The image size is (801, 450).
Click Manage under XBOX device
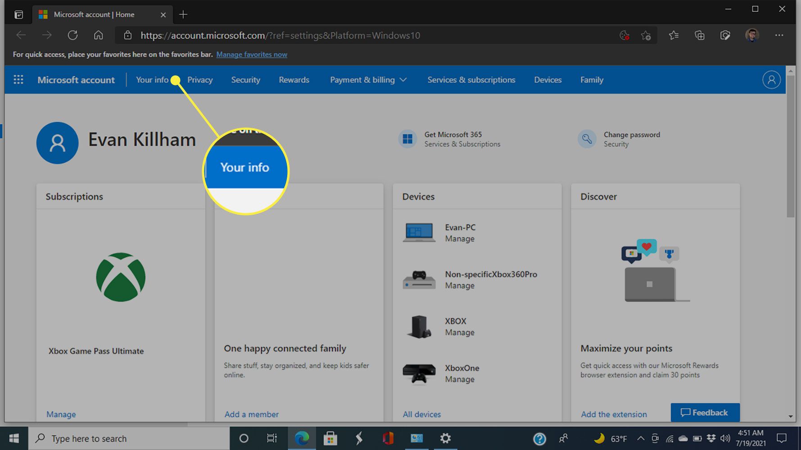460,333
